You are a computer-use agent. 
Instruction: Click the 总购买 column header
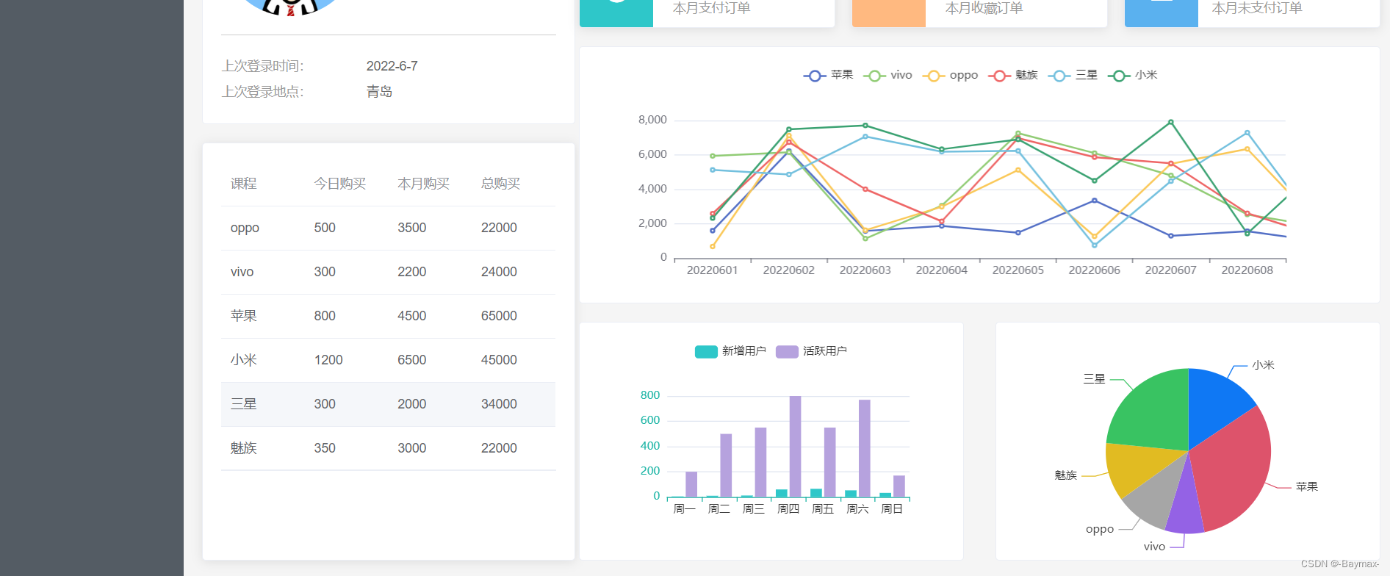500,184
